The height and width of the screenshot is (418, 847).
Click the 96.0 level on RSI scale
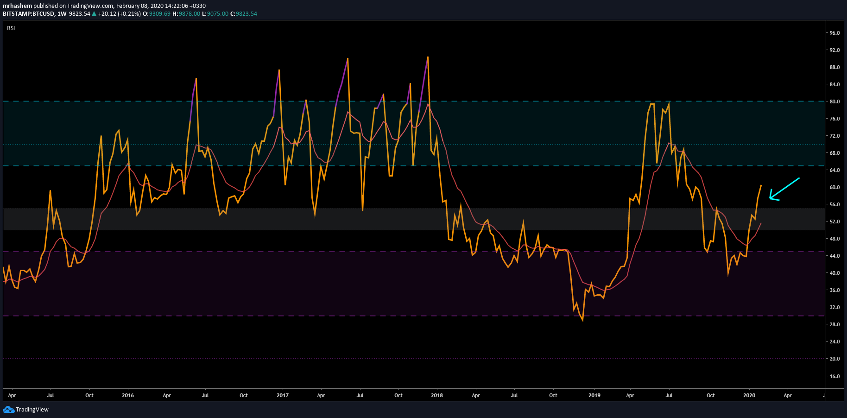(x=834, y=33)
